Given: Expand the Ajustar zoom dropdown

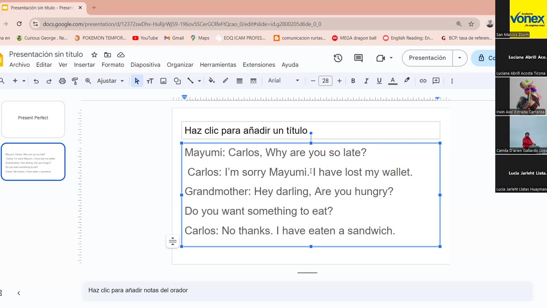Looking at the screenshot, I should coord(110,81).
